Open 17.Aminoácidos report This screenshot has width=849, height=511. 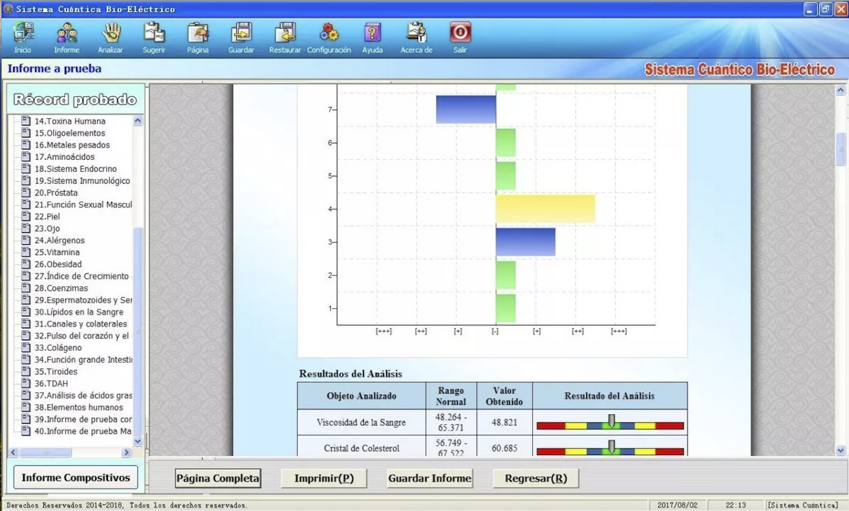[64, 157]
